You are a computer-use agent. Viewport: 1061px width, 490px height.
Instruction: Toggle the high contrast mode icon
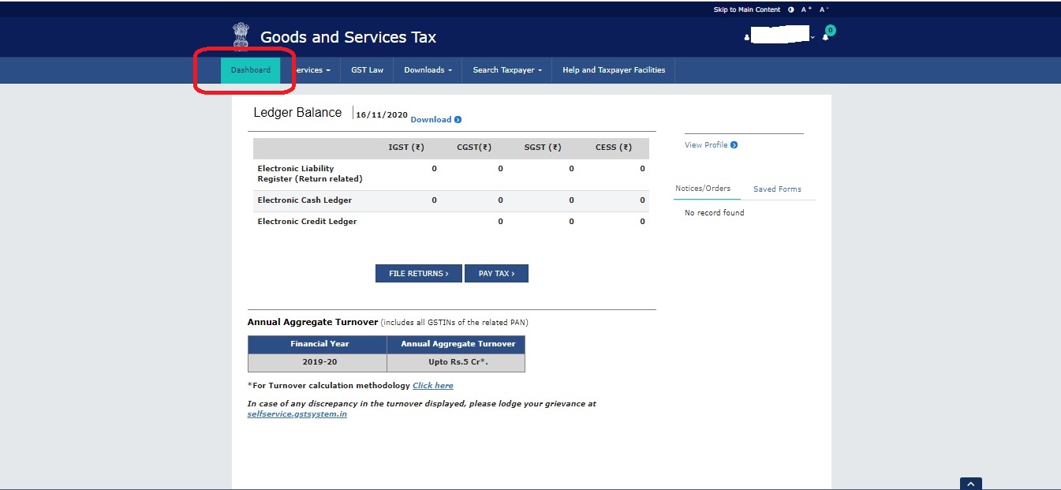tap(790, 9)
